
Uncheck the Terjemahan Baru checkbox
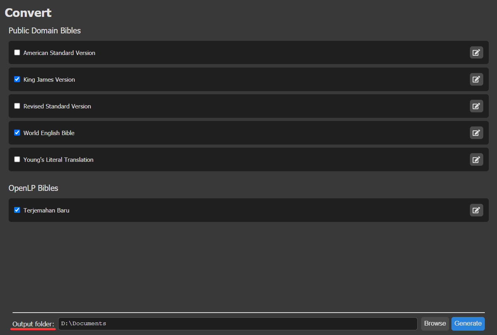click(17, 210)
